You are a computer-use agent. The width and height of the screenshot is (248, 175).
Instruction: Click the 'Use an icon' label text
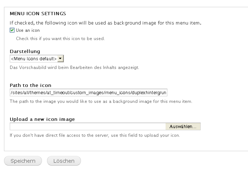[x=28, y=30]
